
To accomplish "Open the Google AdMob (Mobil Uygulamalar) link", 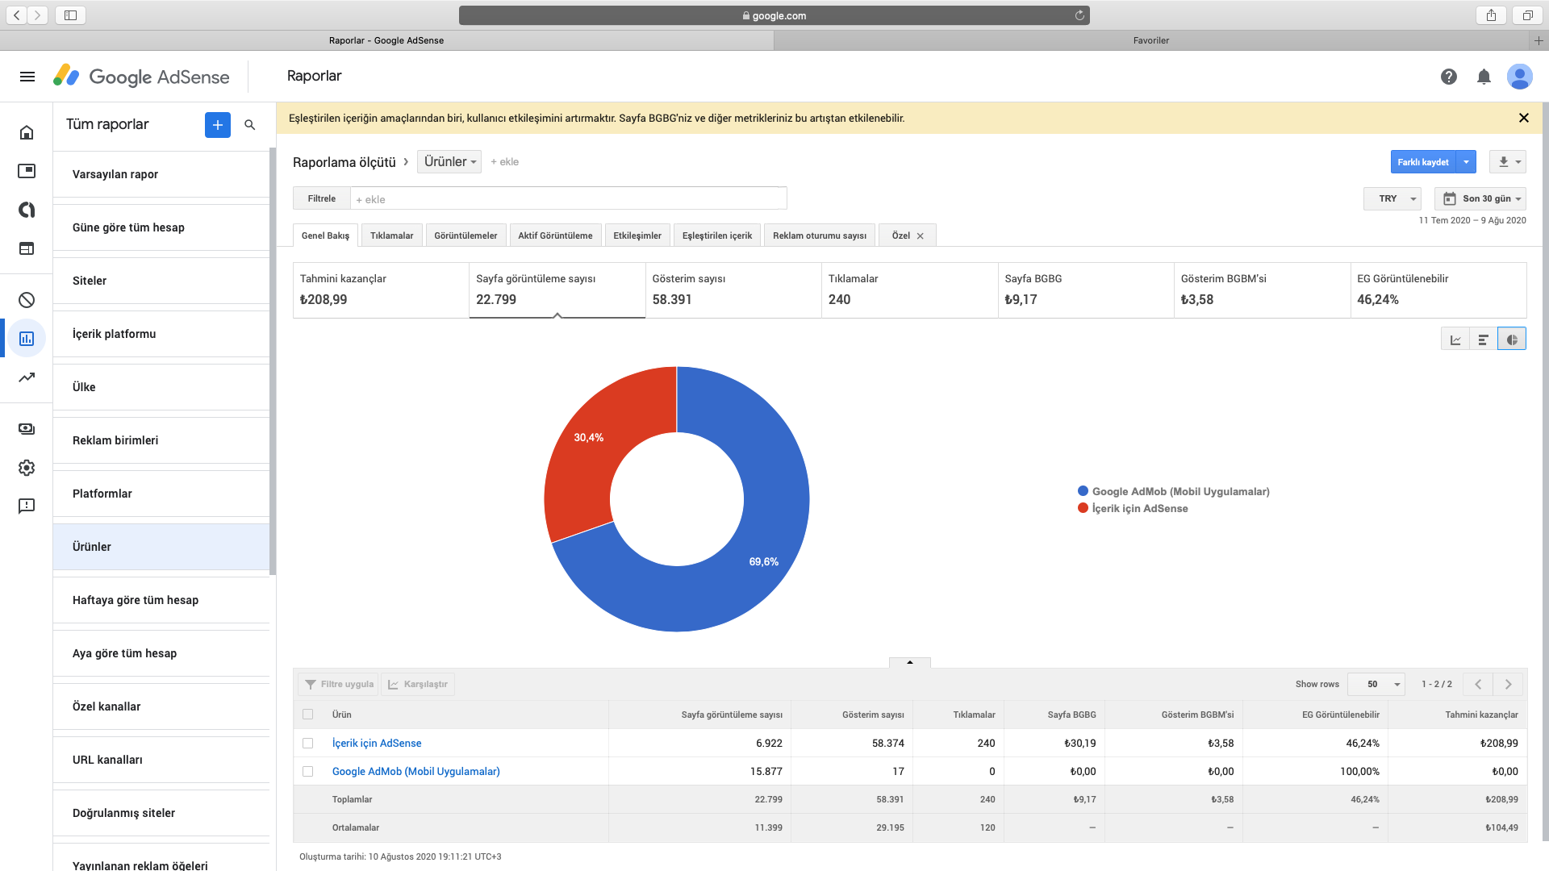I will (415, 771).
